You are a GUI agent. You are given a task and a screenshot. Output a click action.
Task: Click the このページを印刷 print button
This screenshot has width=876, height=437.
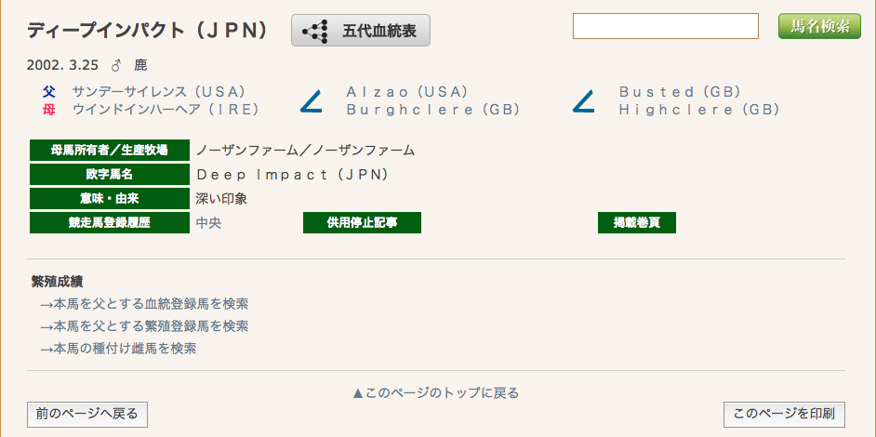coord(784,414)
